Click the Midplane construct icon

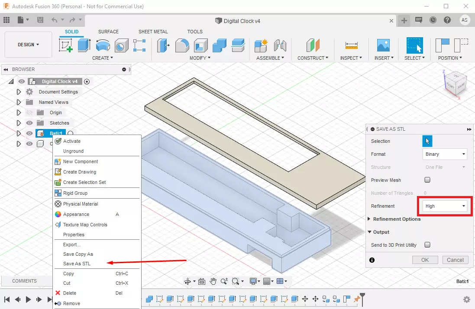coord(313,45)
